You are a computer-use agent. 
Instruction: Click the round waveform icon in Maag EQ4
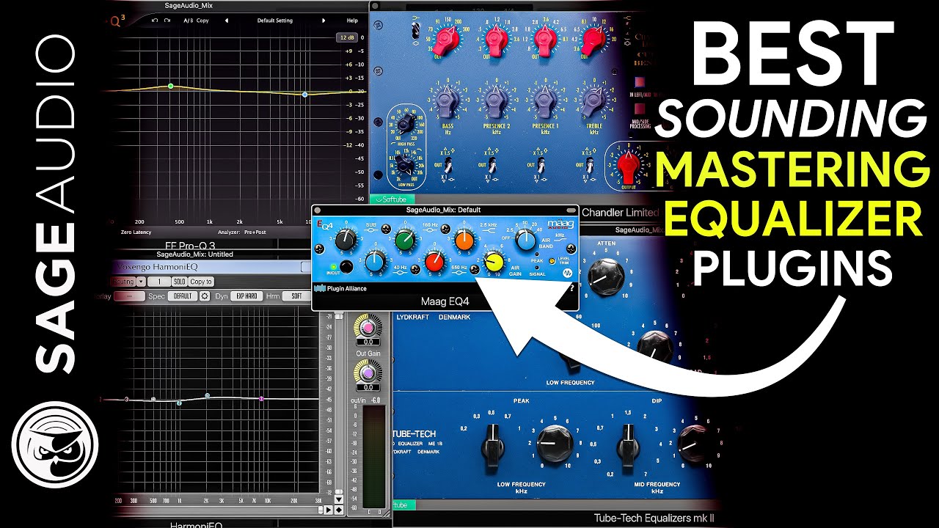click(568, 274)
